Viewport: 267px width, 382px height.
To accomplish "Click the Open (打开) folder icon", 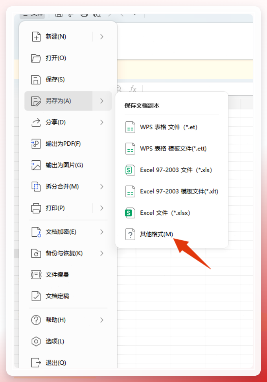I will pyautogui.click(x=36, y=58).
